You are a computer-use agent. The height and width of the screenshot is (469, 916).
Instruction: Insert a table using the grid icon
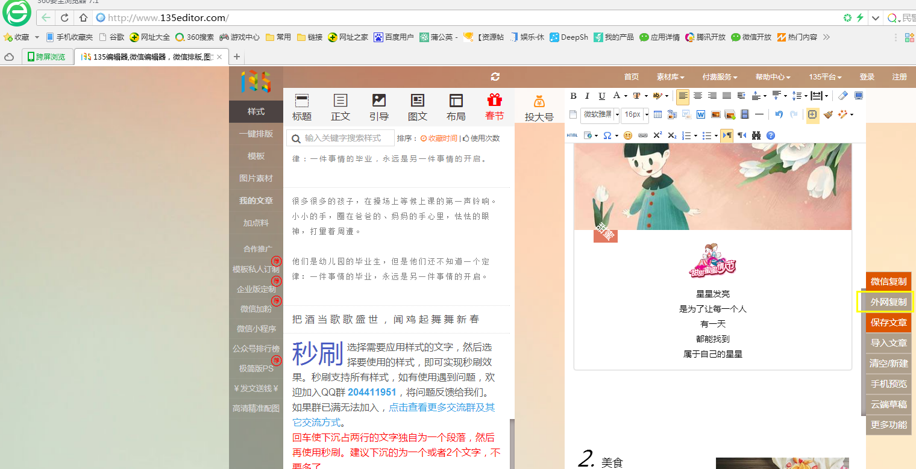pos(657,114)
